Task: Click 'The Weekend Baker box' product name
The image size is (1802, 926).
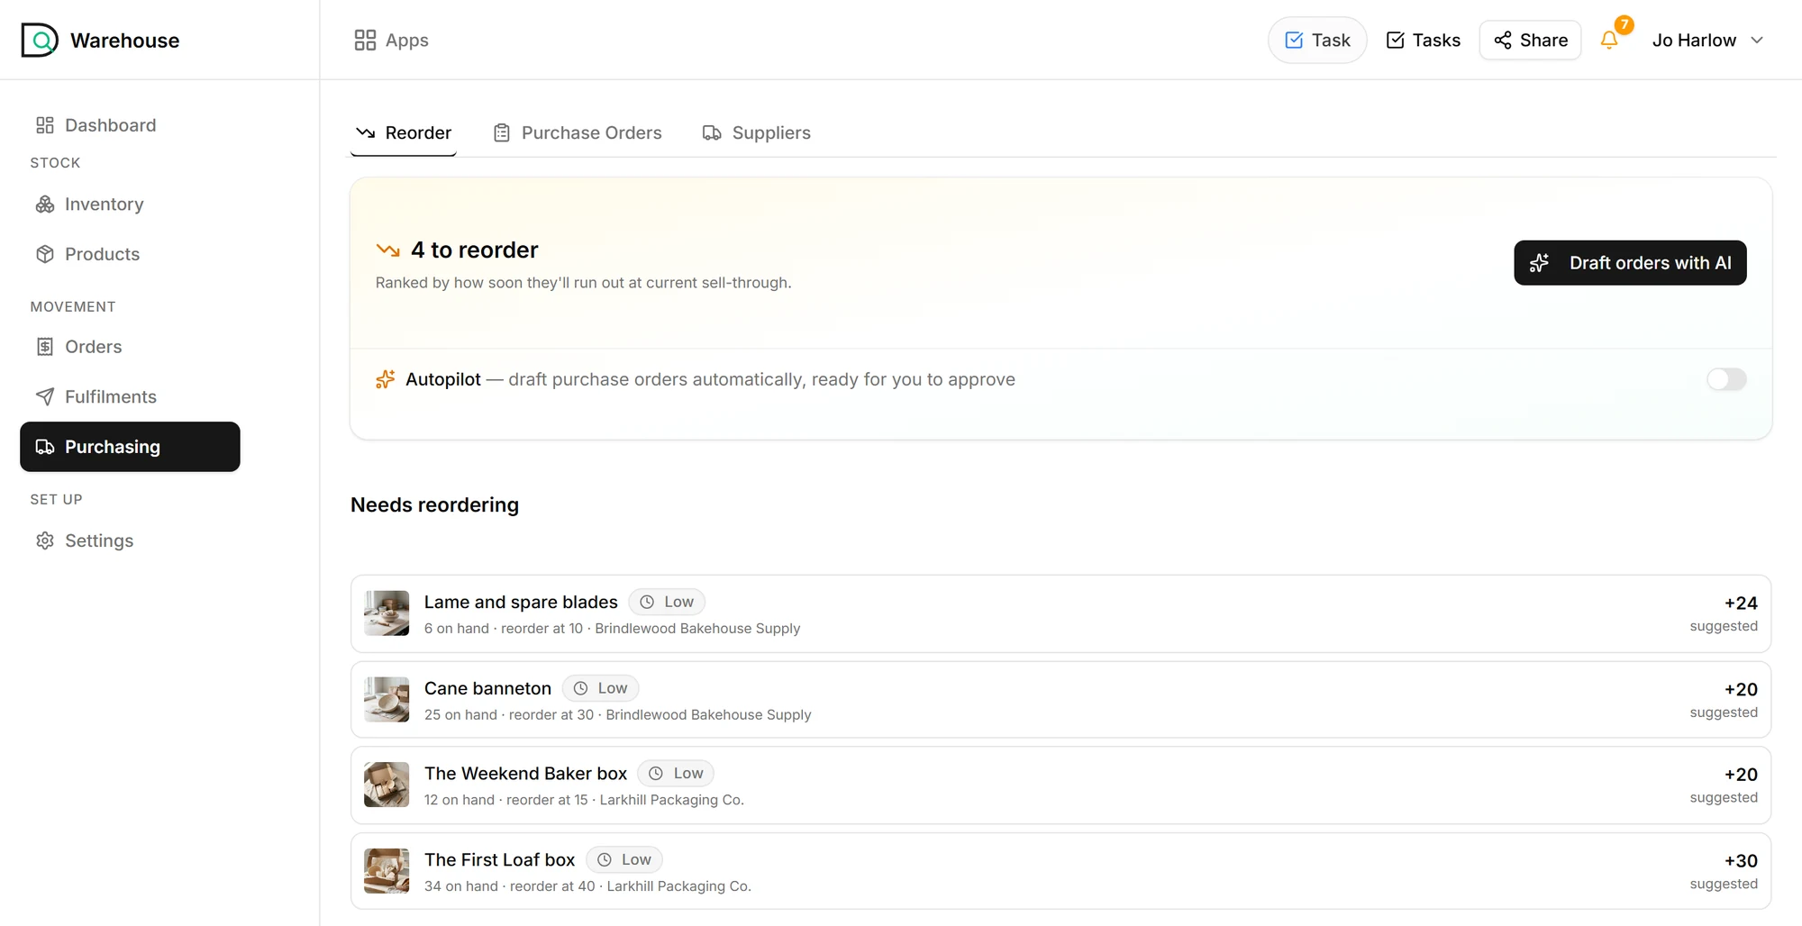Action: 525,774
